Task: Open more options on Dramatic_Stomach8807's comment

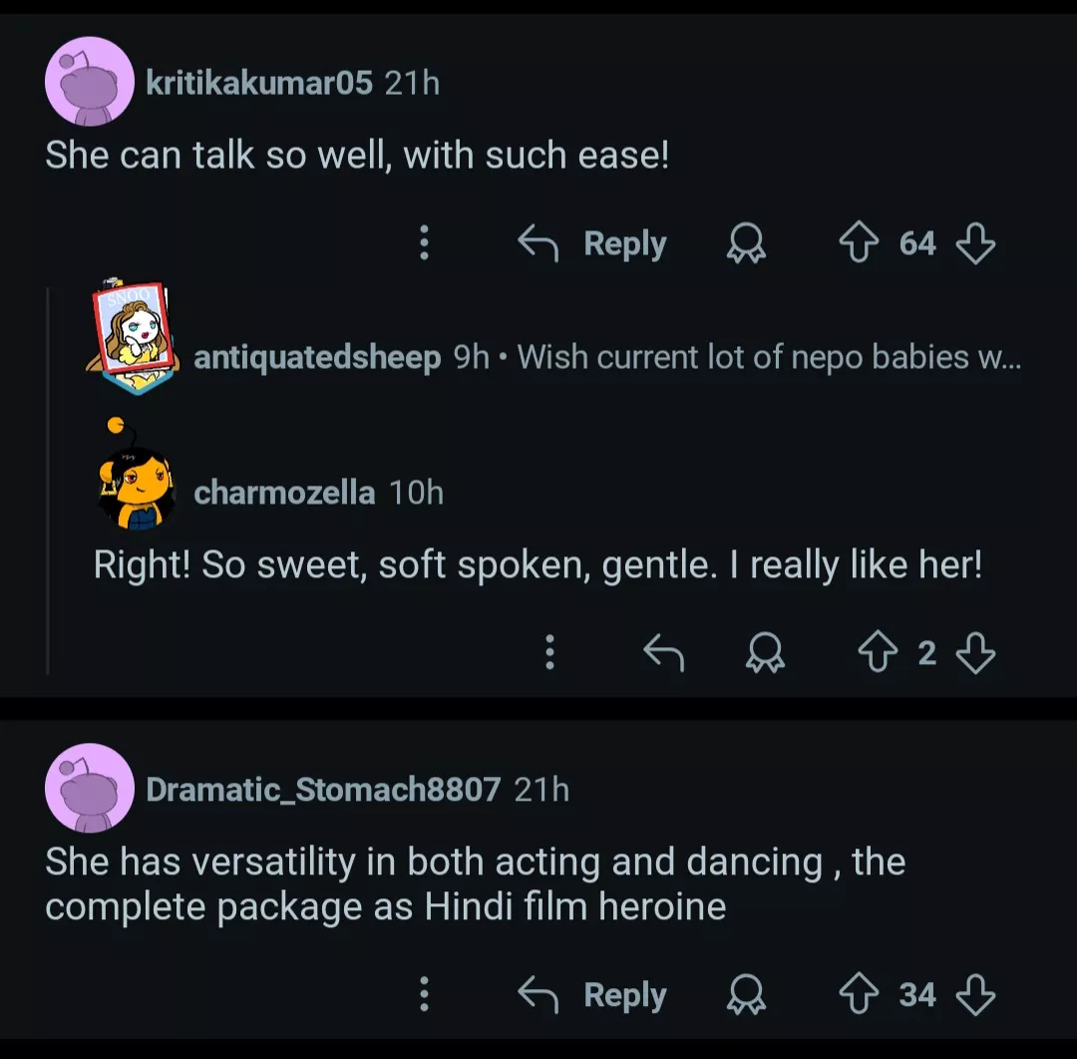Action: (424, 994)
